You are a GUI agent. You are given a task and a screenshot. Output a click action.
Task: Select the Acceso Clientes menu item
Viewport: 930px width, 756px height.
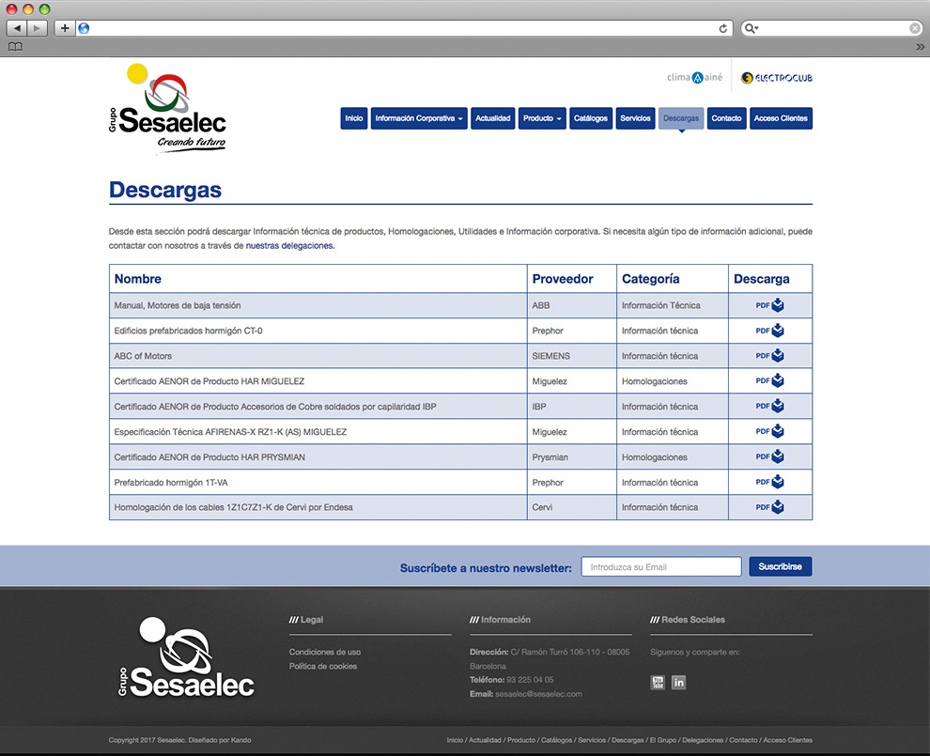click(781, 118)
